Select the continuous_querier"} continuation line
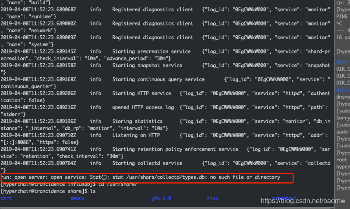The width and height of the screenshot is (350, 209). pos(28,87)
